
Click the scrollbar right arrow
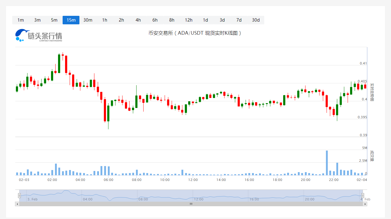click(365, 204)
